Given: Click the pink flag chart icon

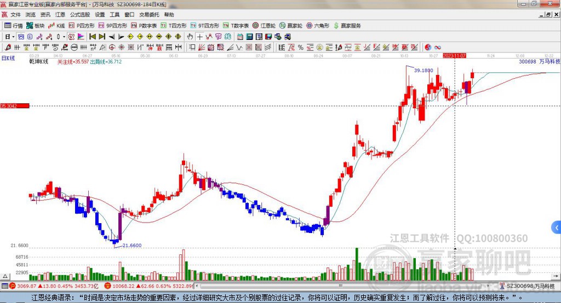Looking at the screenshot, I should [81, 37].
